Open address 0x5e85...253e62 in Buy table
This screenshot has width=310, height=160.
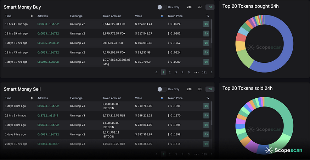[x=48, y=43]
